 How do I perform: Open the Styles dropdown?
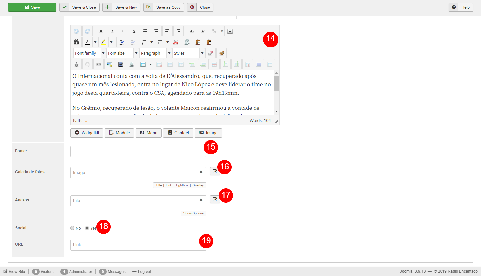189,53
